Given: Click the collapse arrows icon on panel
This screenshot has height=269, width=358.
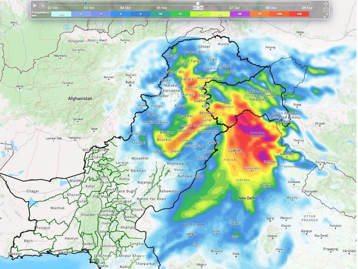Looking at the screenshot, I should pyautogui.click(x=326, y=15).
